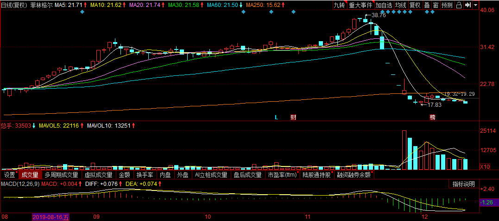The width and height of the screenshot is (499, 221).
Task: Click the 25114 volume axis label
Action: [487, 130]
